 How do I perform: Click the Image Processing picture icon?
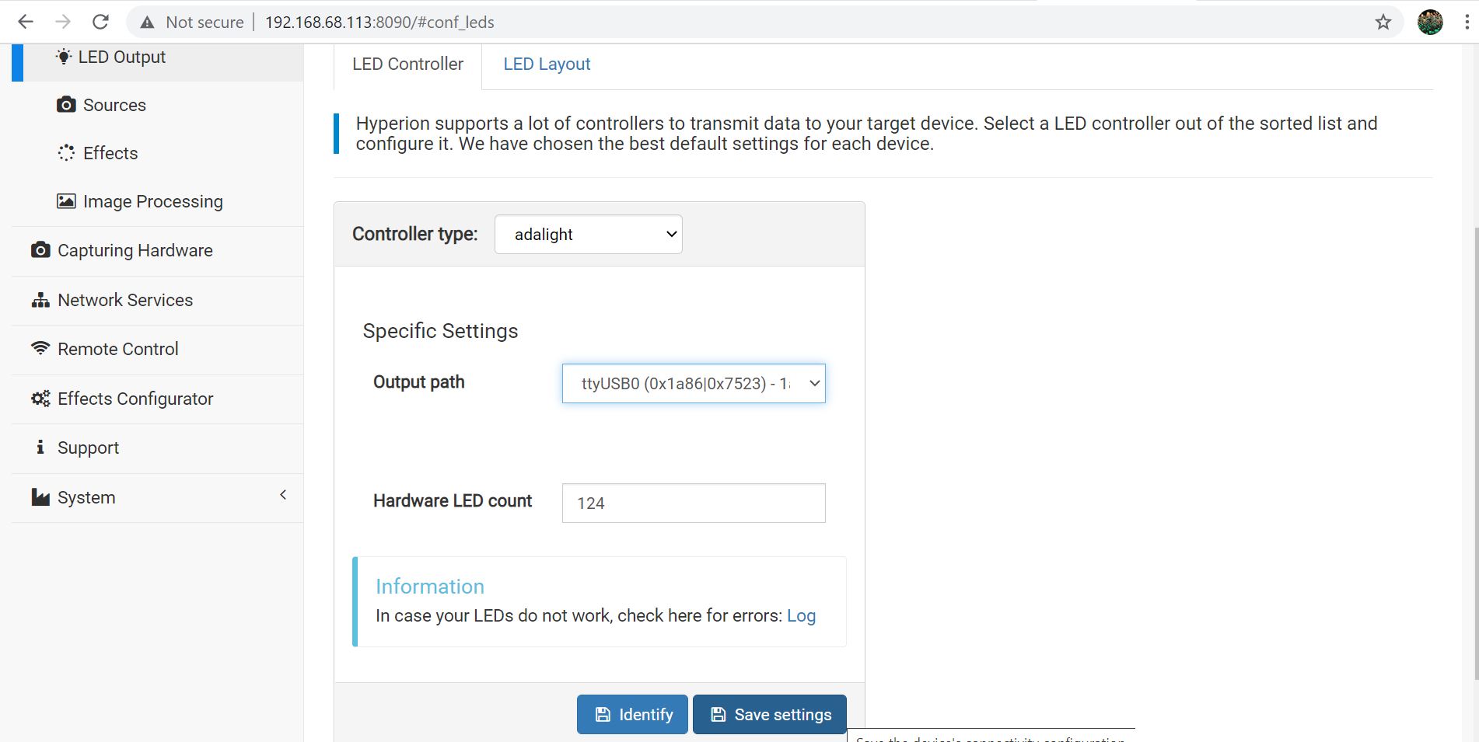tap(66, 201)
